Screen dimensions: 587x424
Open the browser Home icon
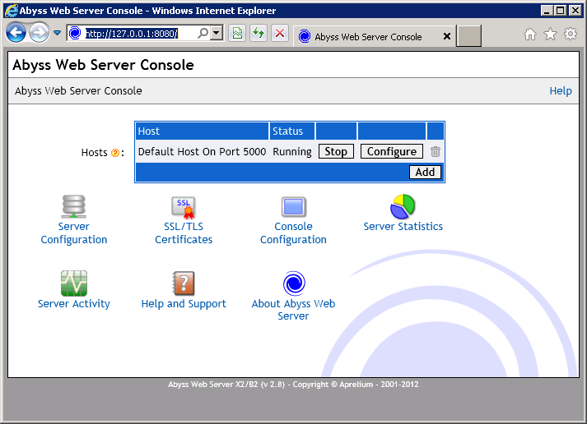tap(529, 35)
